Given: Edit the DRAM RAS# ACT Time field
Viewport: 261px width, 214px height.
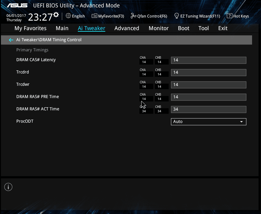Looking at the screenshot, I should [x=209, y=109].
